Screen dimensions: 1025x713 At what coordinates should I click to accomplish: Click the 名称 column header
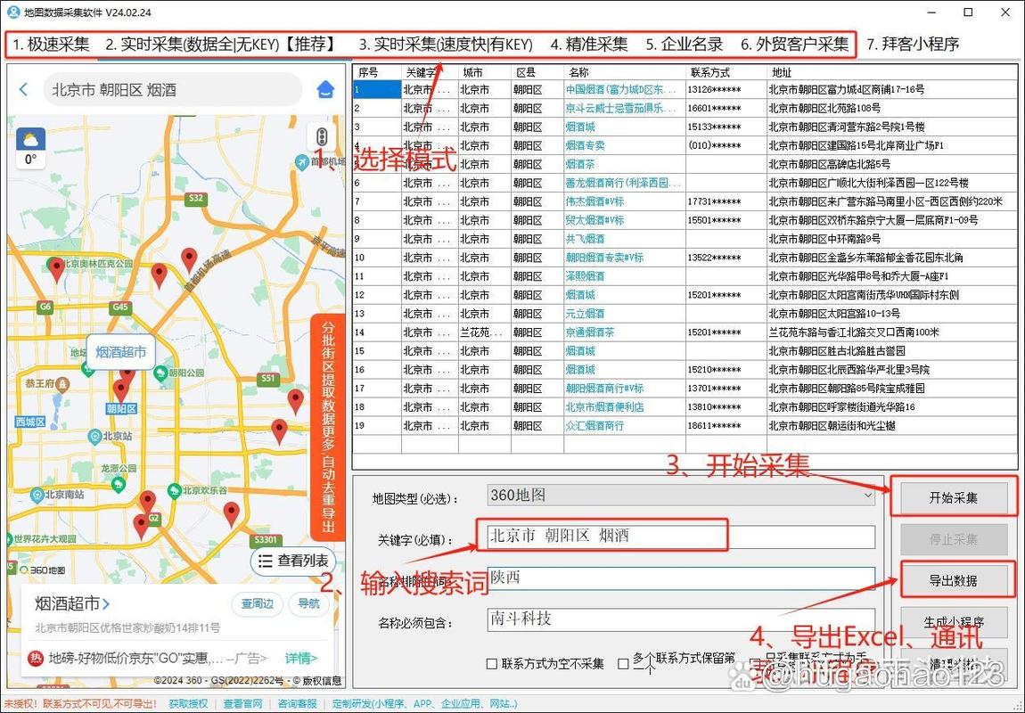coord(624,72)
